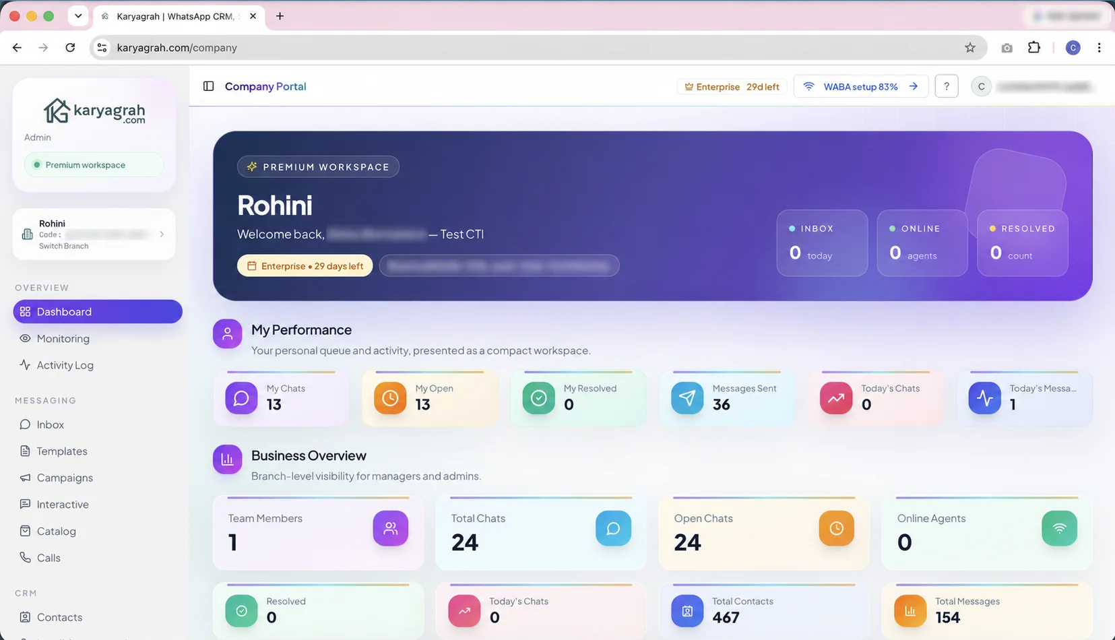Click the Resolved checkmark icon in Business Overview

241,611
